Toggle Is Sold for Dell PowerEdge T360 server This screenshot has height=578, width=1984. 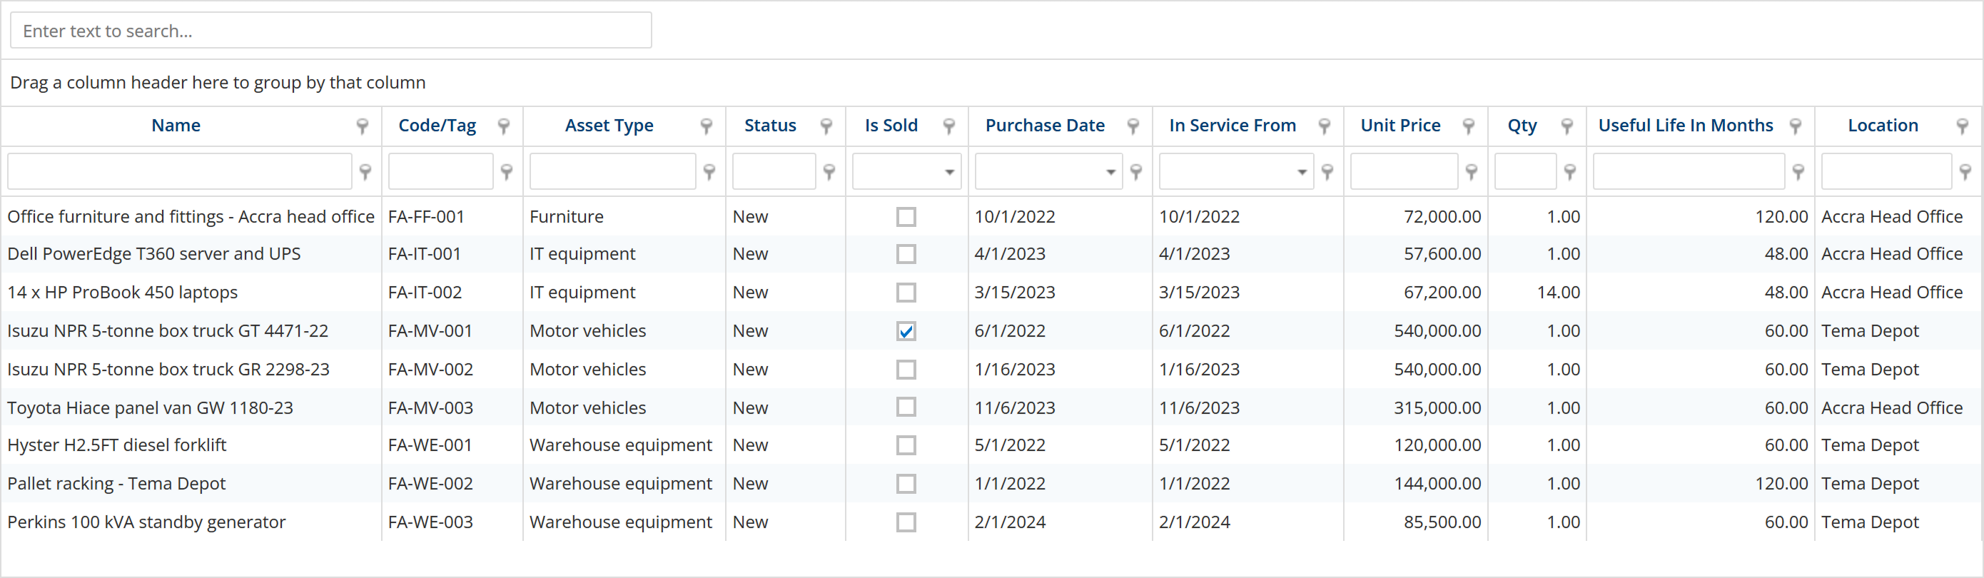tap(906, 254)
